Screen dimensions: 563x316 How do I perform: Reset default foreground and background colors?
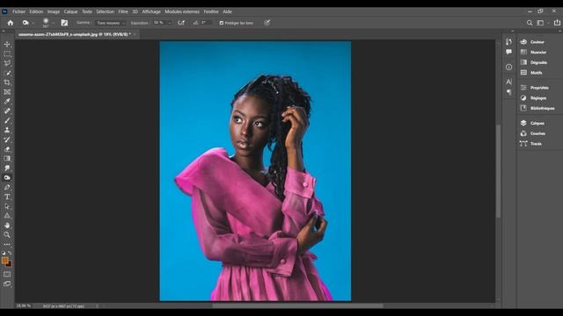[x=4, y=253]
